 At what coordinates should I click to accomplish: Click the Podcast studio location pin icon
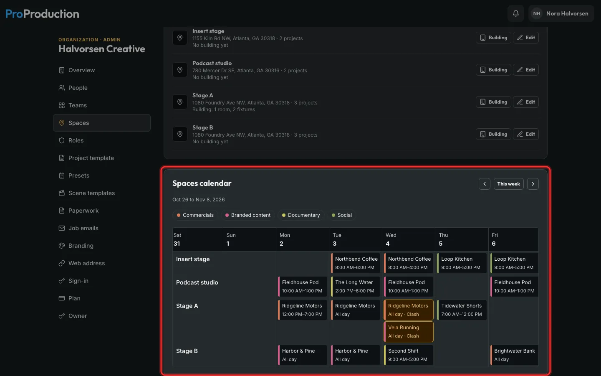[180, 70]
